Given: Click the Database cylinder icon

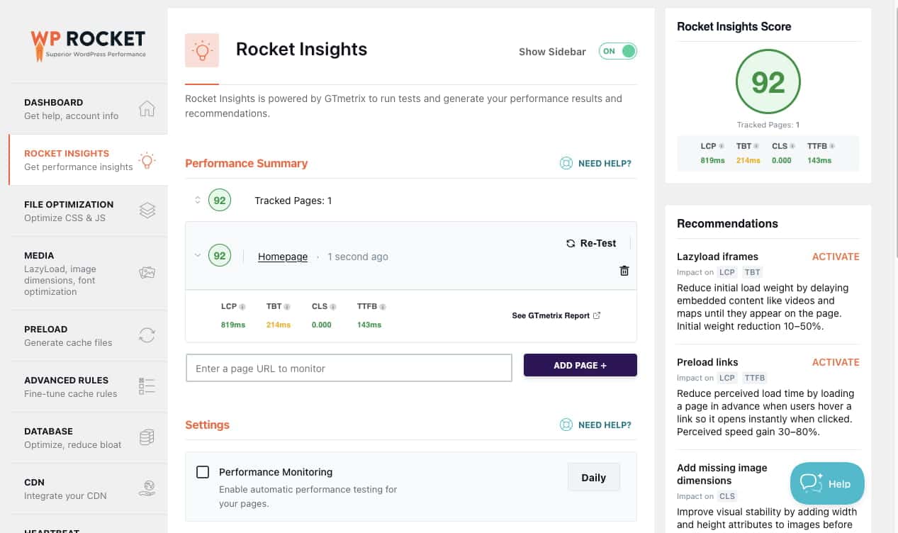Looking at the screenshot, I should tap(147, 437).
